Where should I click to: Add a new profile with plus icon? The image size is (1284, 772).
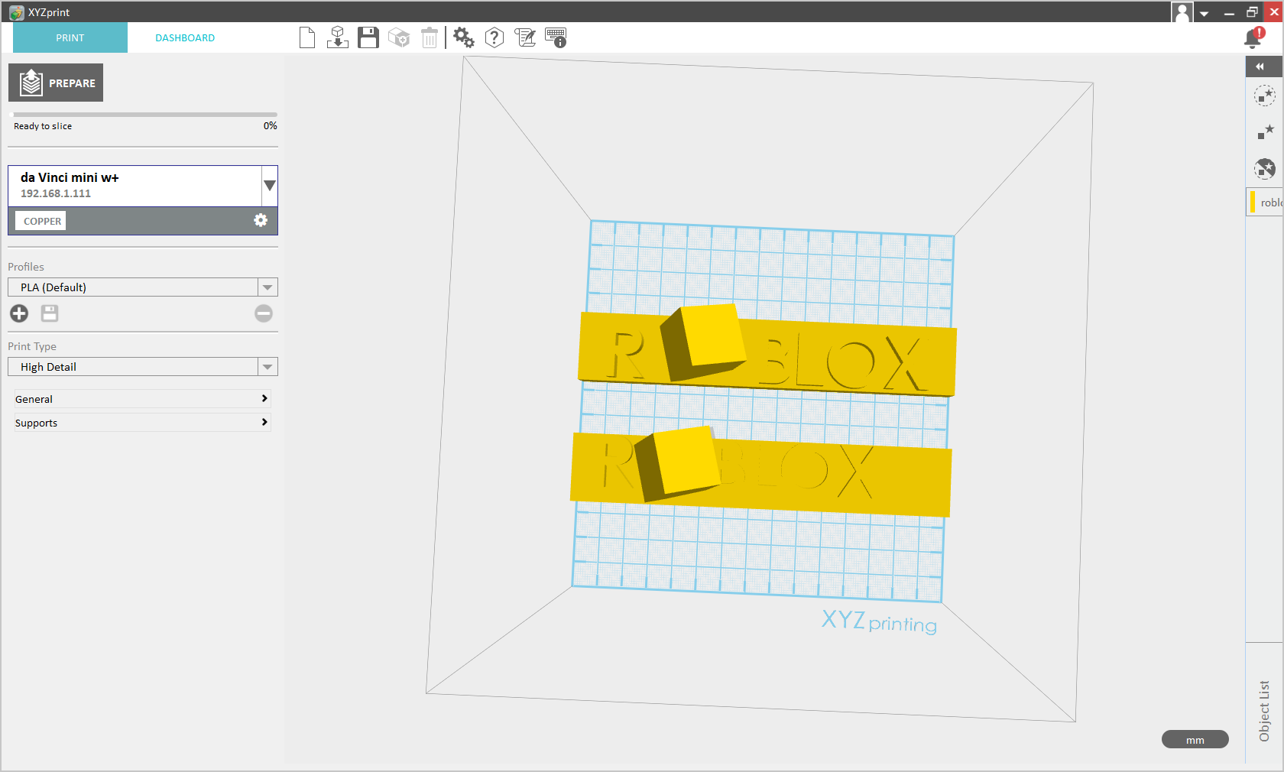tap(19, 313)
